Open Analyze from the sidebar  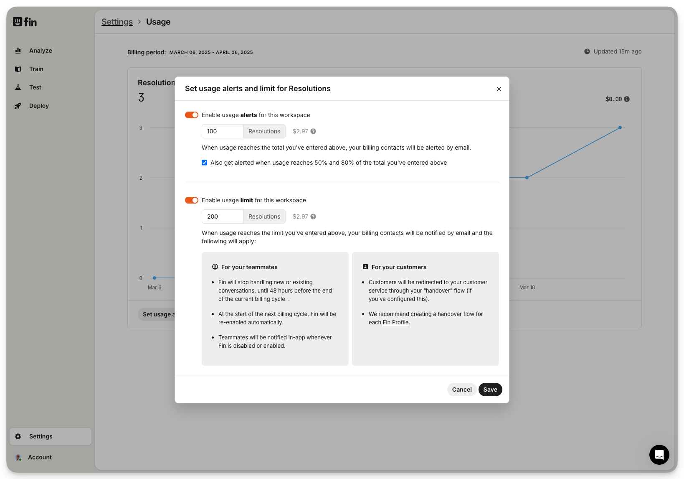pyautogui.click(x=40, y=51)
